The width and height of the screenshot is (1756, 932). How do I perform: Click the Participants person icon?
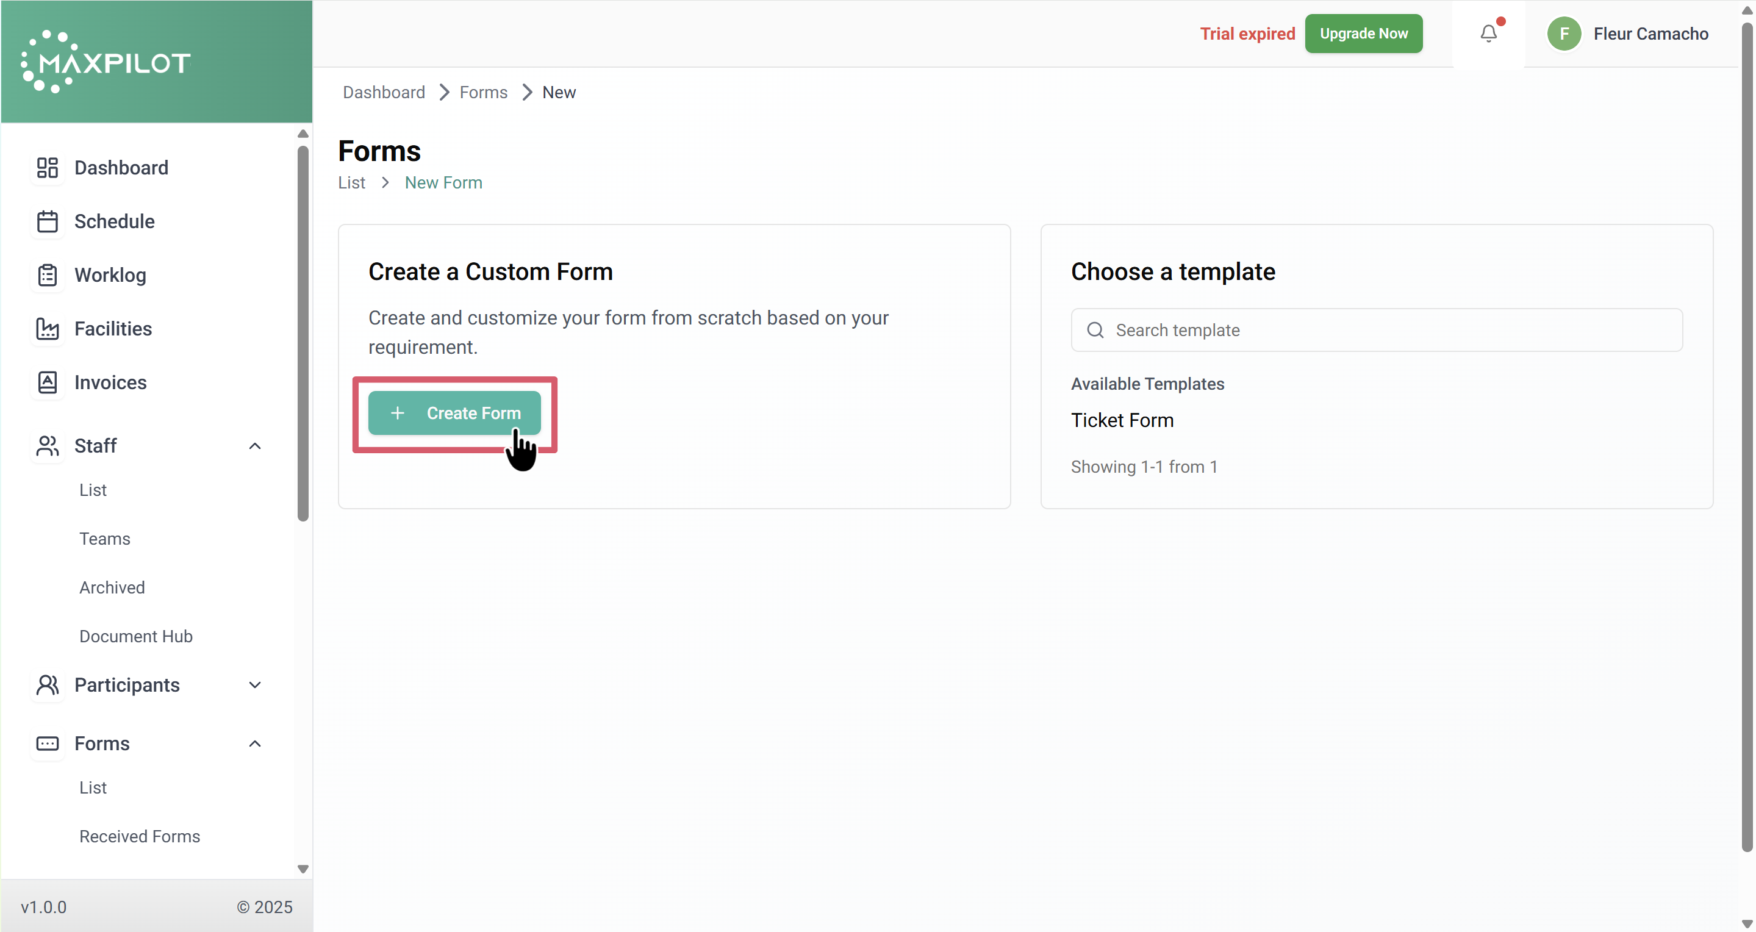[x=47, y=684]
